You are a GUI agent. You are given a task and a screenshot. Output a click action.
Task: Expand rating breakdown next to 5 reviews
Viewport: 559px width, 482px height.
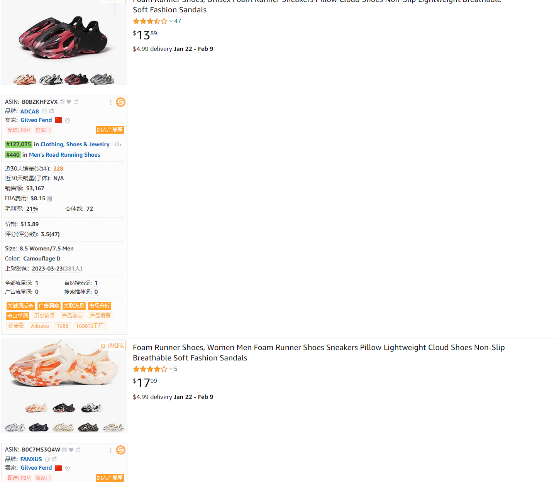click(171, 369)
